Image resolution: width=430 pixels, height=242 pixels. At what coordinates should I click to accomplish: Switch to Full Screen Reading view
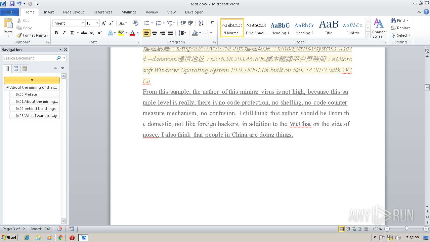[348, 229]
